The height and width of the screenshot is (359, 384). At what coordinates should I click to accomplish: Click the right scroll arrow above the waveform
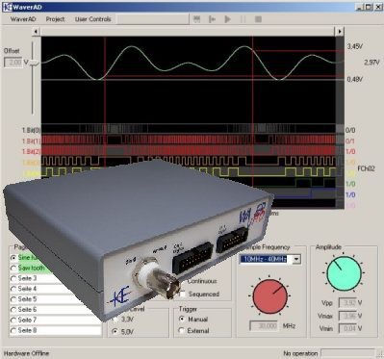point(340,32)
